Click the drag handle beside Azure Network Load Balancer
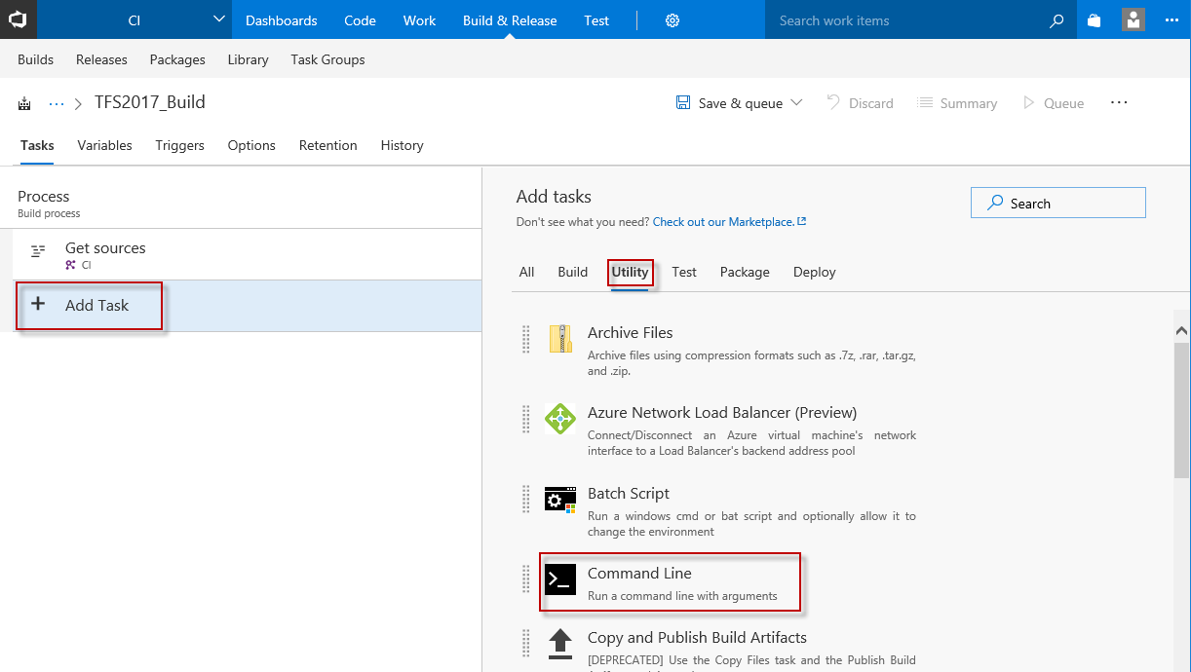1191x672 pixels. coord(526,419)
